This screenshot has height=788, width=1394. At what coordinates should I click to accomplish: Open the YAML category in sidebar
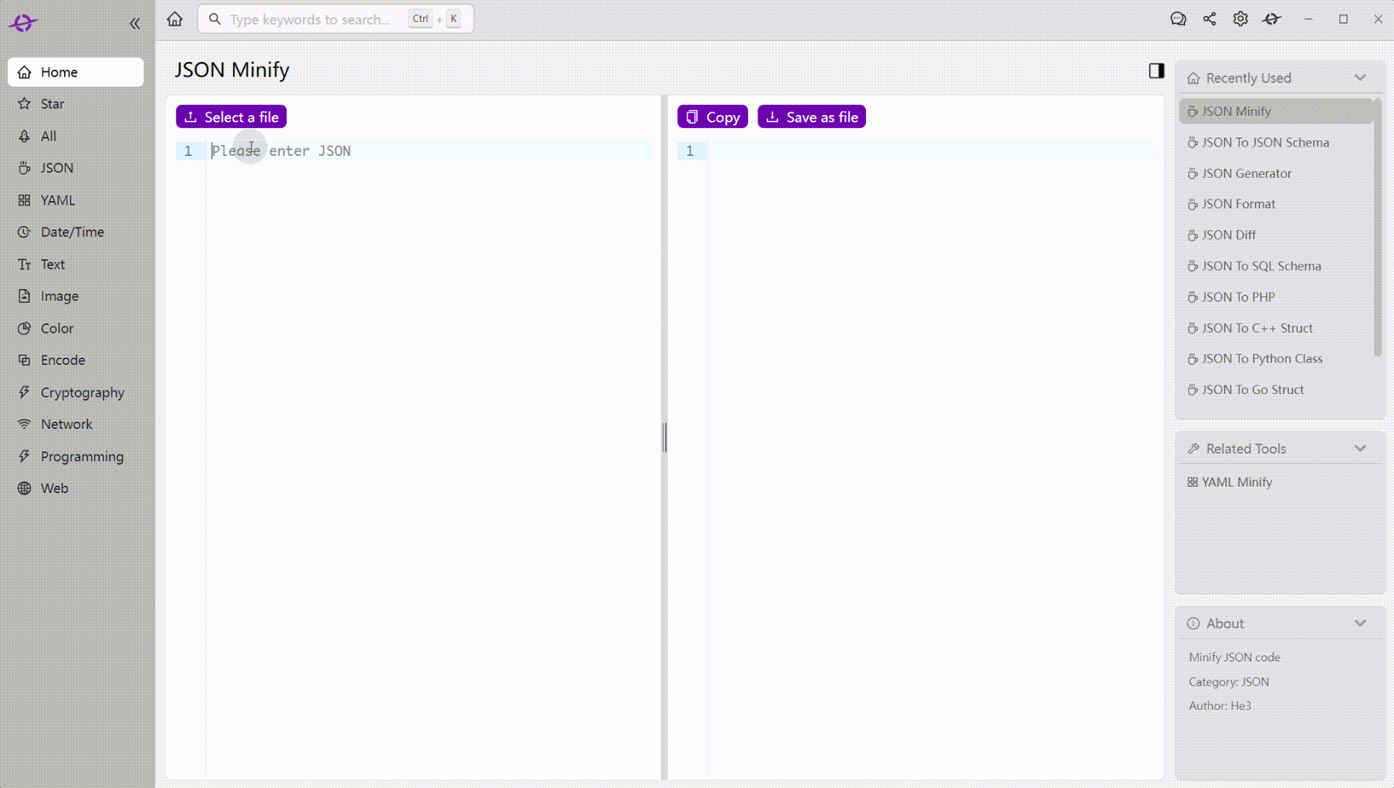pos(76,200)
